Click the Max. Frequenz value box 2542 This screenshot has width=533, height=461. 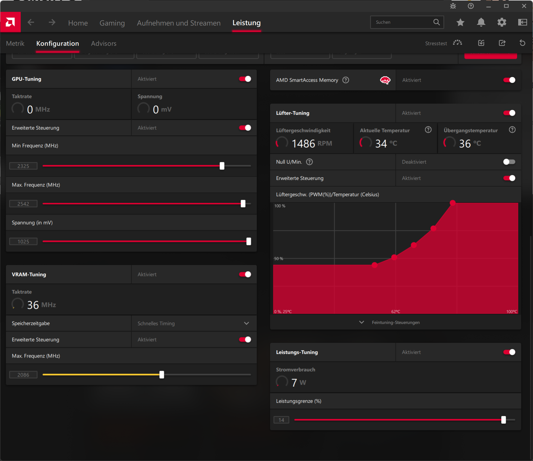[x=23, y=204]
